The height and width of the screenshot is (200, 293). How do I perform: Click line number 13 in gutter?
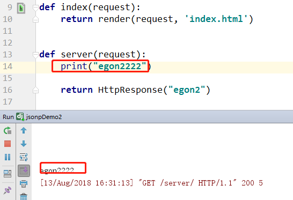pyautogui.click(x=8, y=55)
